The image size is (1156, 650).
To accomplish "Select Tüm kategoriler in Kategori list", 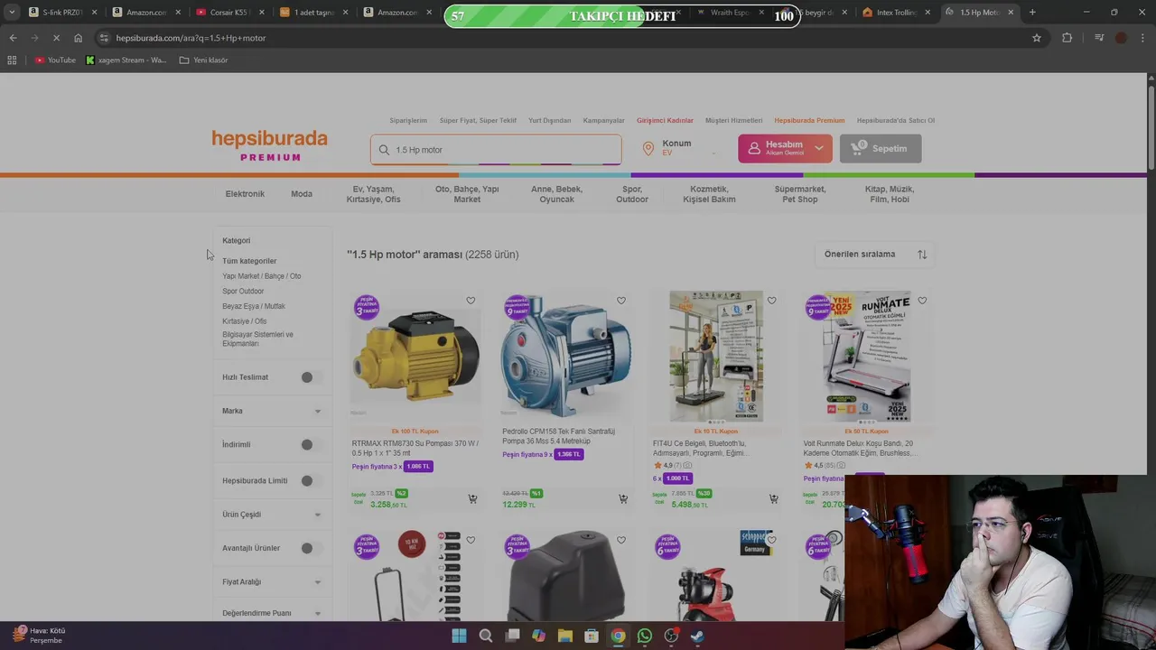I will tap(249, 261).
